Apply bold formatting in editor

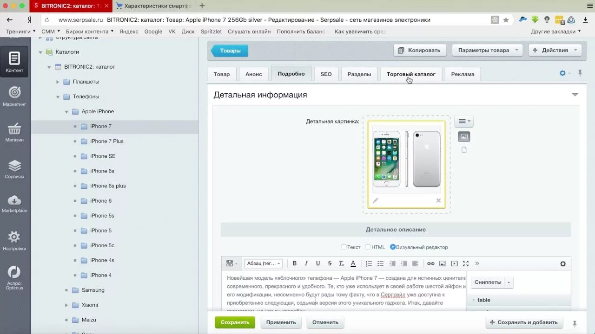[x=294, y=263]
